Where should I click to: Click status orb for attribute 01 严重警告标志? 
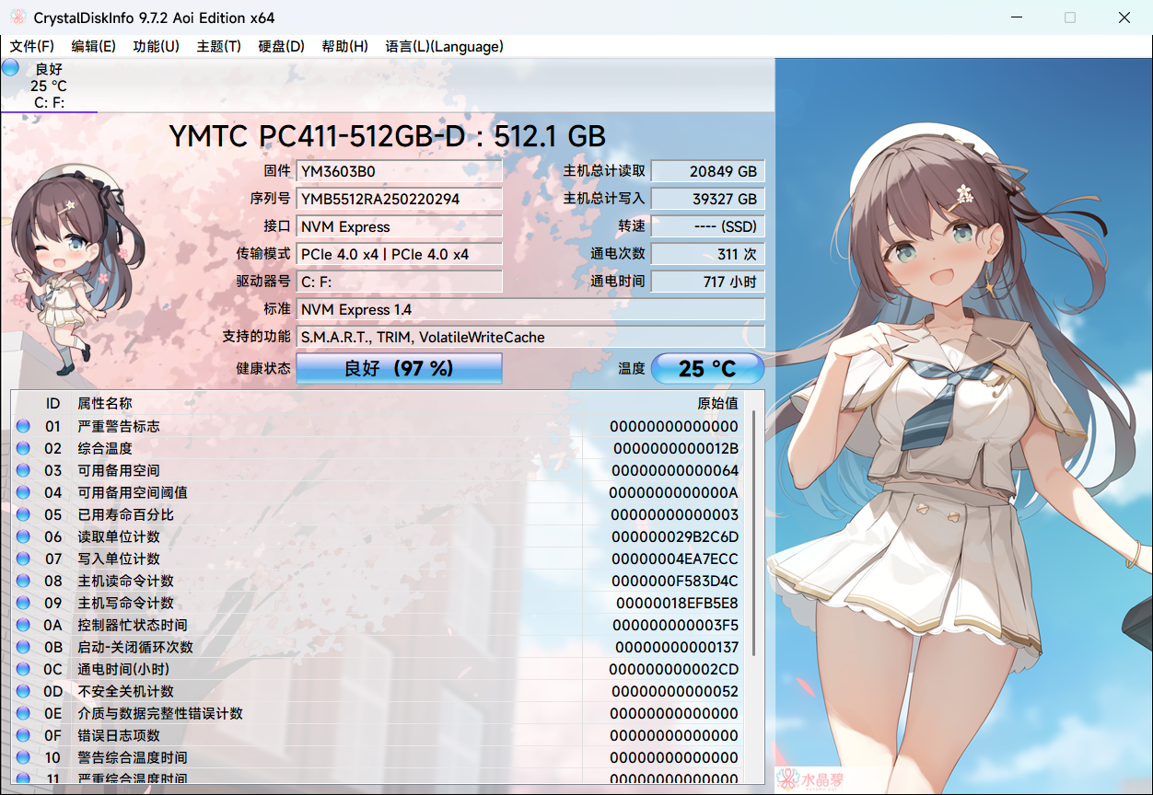[24, 426]
